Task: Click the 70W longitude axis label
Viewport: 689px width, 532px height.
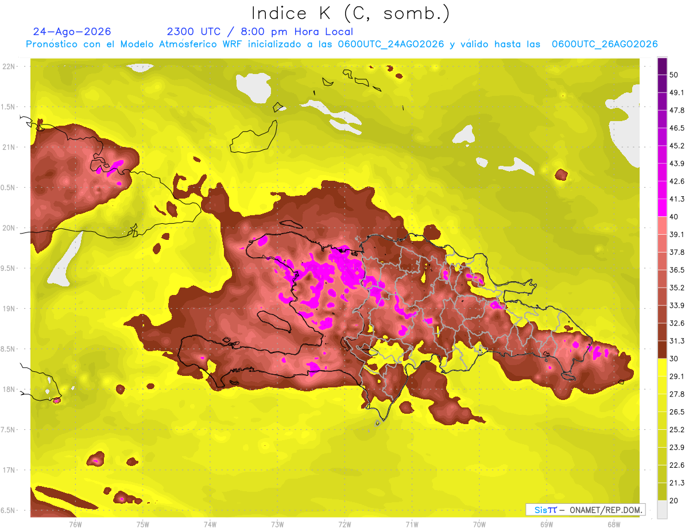Action: coord(479,525)
